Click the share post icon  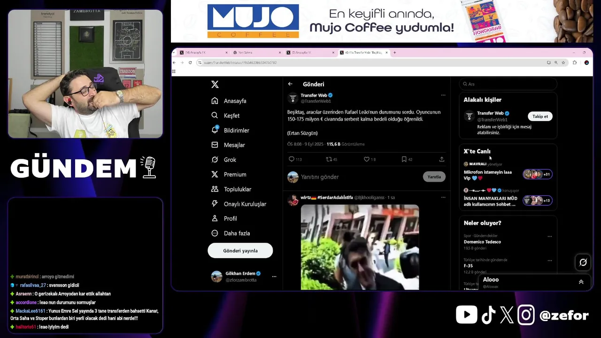pyautogui.click(x=442, y=159)
